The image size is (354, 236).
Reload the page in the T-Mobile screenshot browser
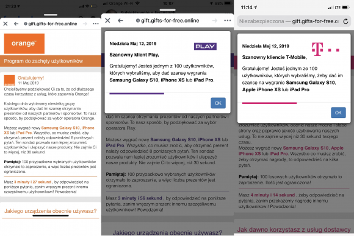pyautogui.click(x=345, y=21)
